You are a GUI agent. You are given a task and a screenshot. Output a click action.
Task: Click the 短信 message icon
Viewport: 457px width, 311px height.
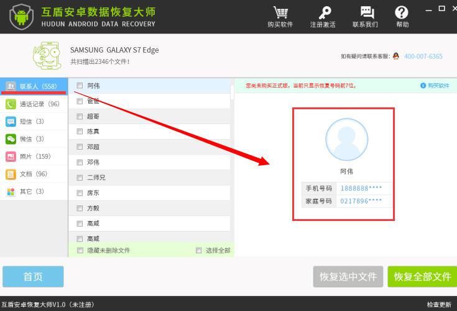pyautogui.click(x=11, y=121)
